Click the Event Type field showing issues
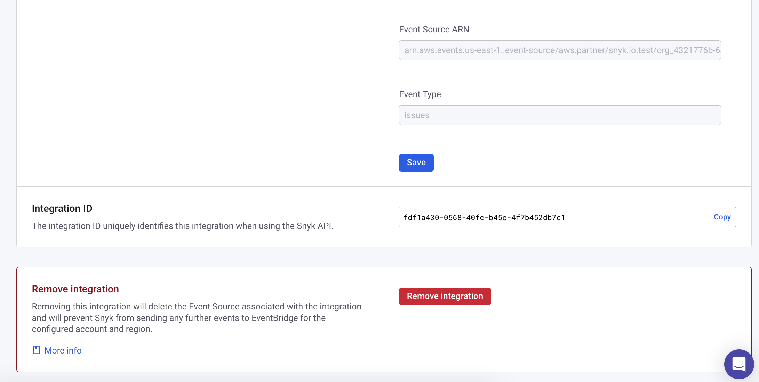 559,115
